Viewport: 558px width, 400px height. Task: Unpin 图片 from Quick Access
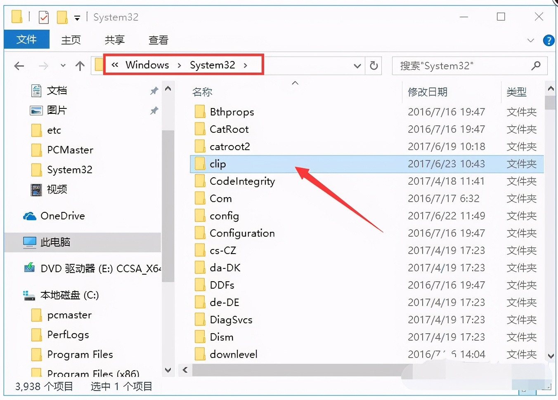154,111
